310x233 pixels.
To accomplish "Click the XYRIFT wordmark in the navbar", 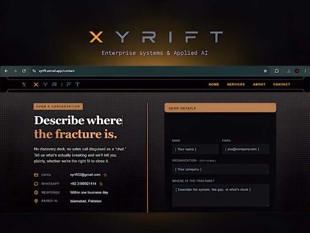I will pos(57,85).
